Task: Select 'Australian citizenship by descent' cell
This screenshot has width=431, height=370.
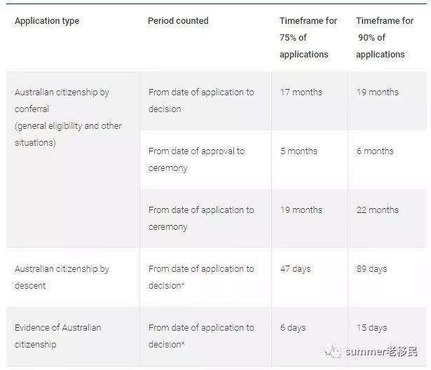Action: click(73, 277)
